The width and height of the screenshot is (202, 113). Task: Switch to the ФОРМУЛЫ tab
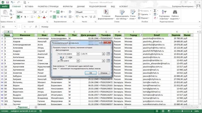(x=68, y=6)
